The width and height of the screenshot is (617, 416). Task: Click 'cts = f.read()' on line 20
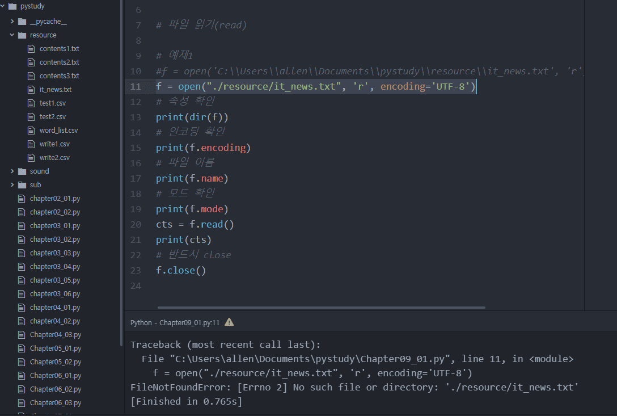point(195,225)
